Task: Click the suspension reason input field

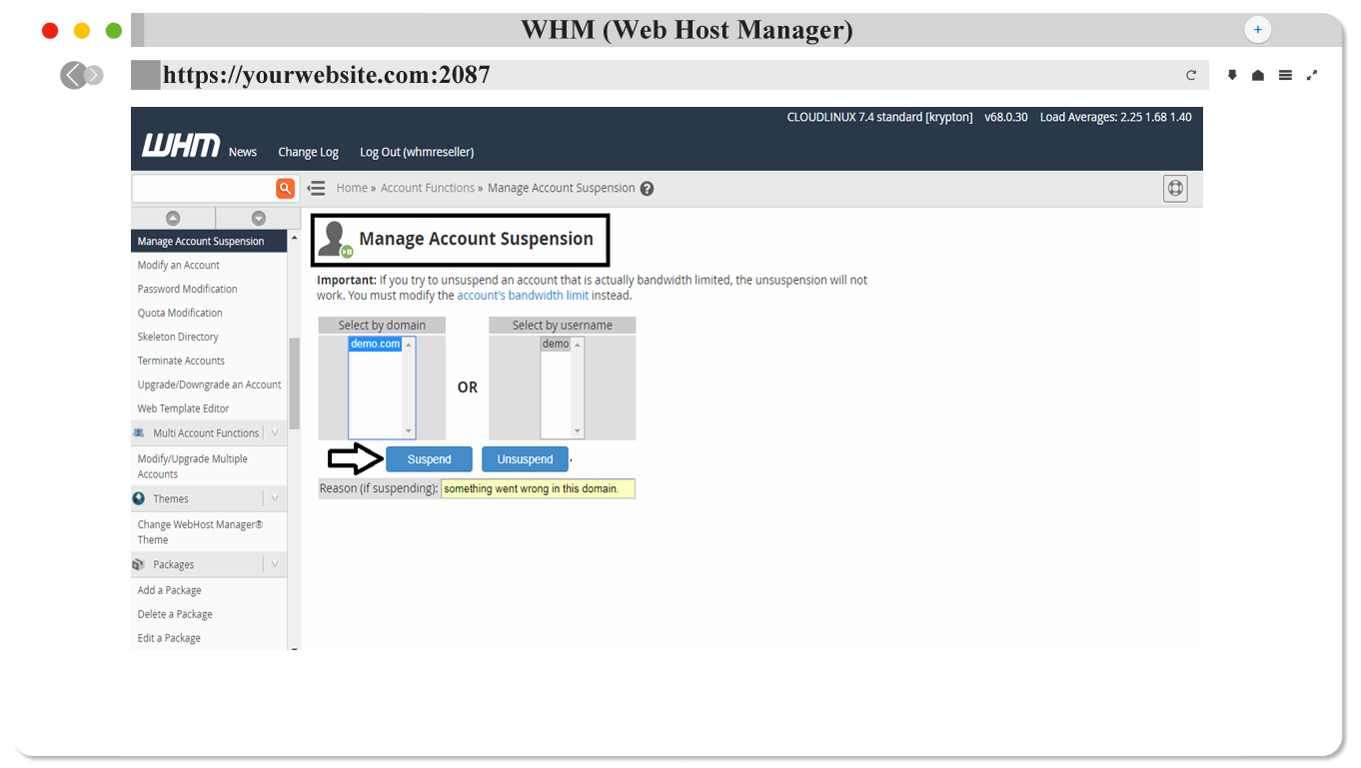Action: click(538, 489)
